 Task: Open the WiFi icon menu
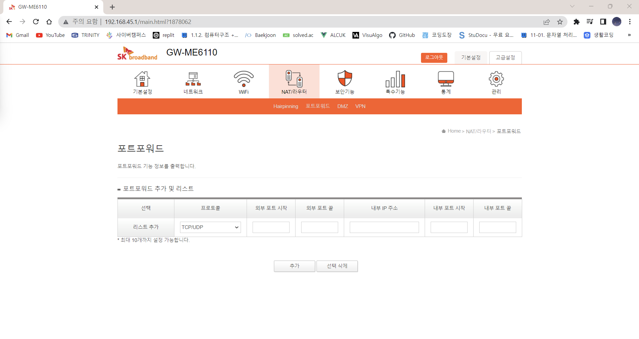(244, 82)
